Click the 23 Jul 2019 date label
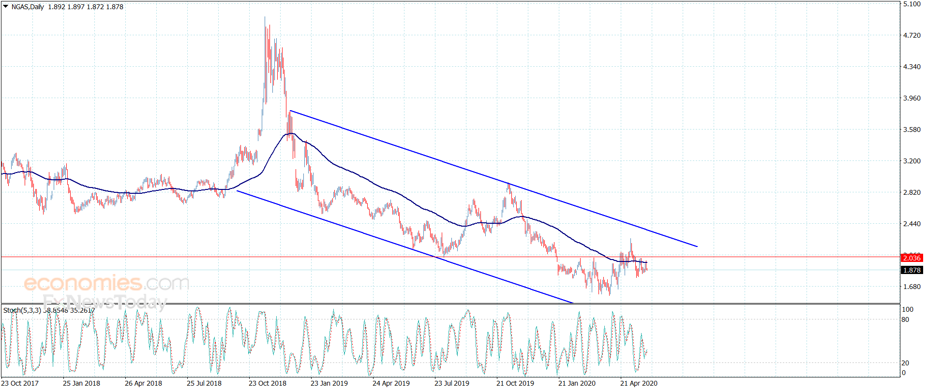 [x=452, y=383]
